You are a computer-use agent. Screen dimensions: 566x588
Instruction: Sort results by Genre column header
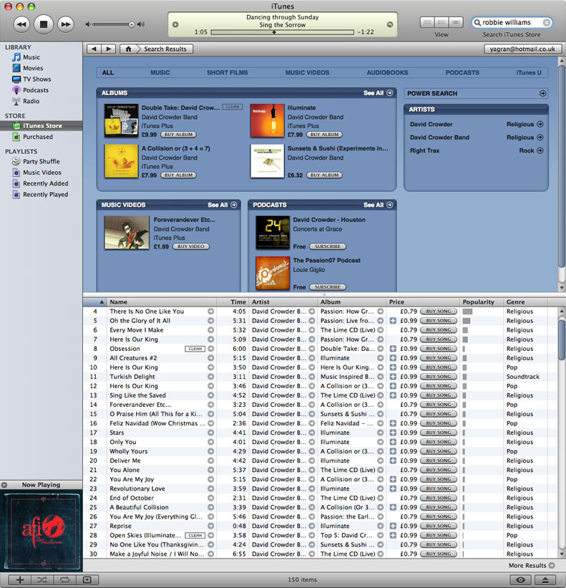pos(525,302)
